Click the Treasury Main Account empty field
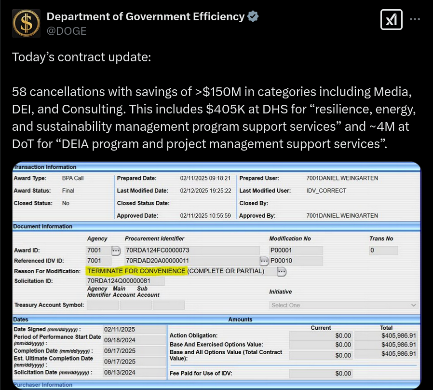Screen dimensions: 433x390 pos(135,305)
